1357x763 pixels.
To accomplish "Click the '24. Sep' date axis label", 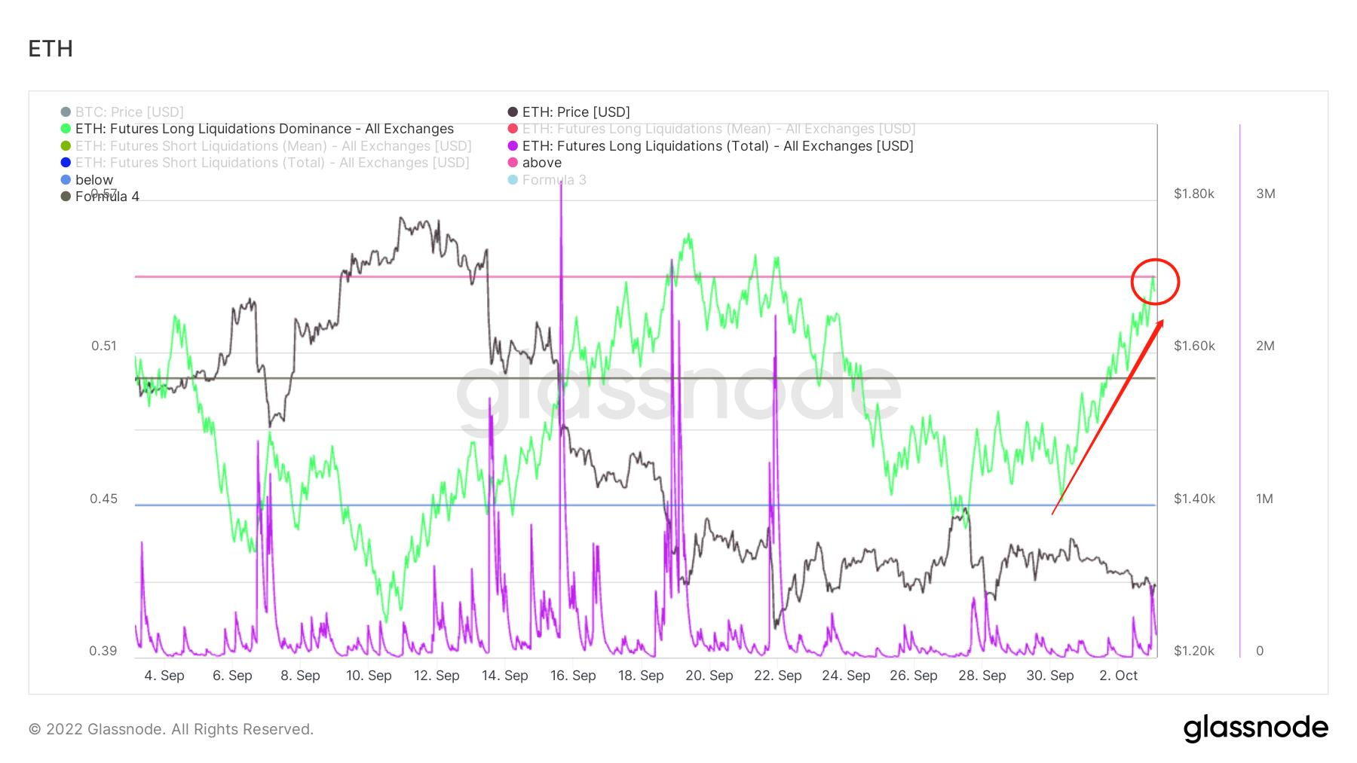I will [846, 676].
